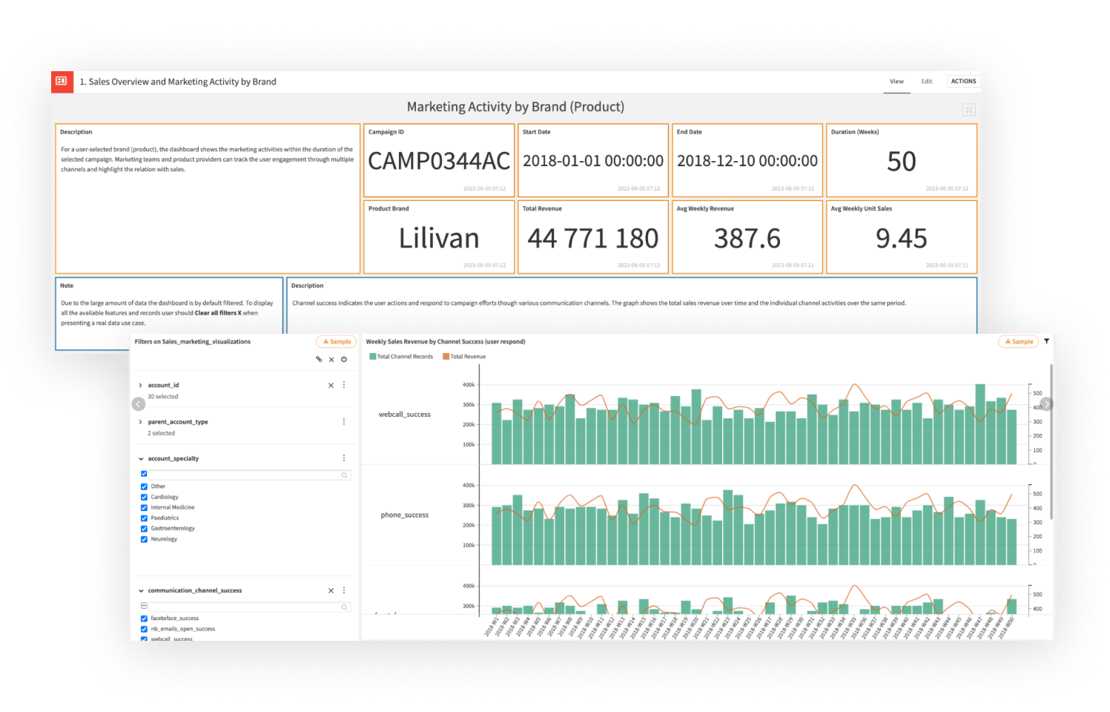This screenshot has width=1110, height=712.
Task: Toggle the select-all box for communication_channel_success
Action: [144, 606]
